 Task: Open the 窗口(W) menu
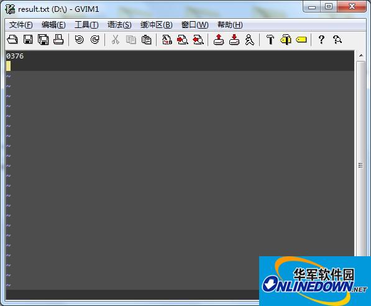point(195,25)
